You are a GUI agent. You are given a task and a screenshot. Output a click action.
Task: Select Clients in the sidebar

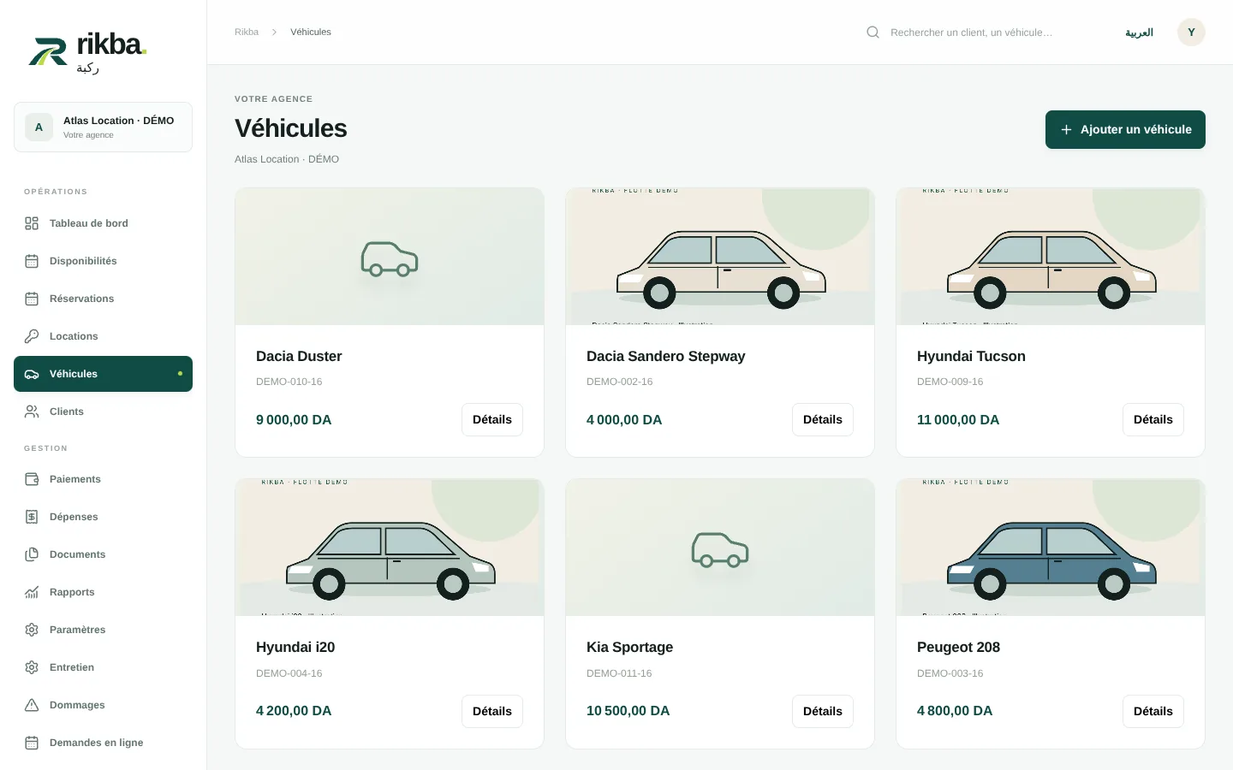pos(103,412)
